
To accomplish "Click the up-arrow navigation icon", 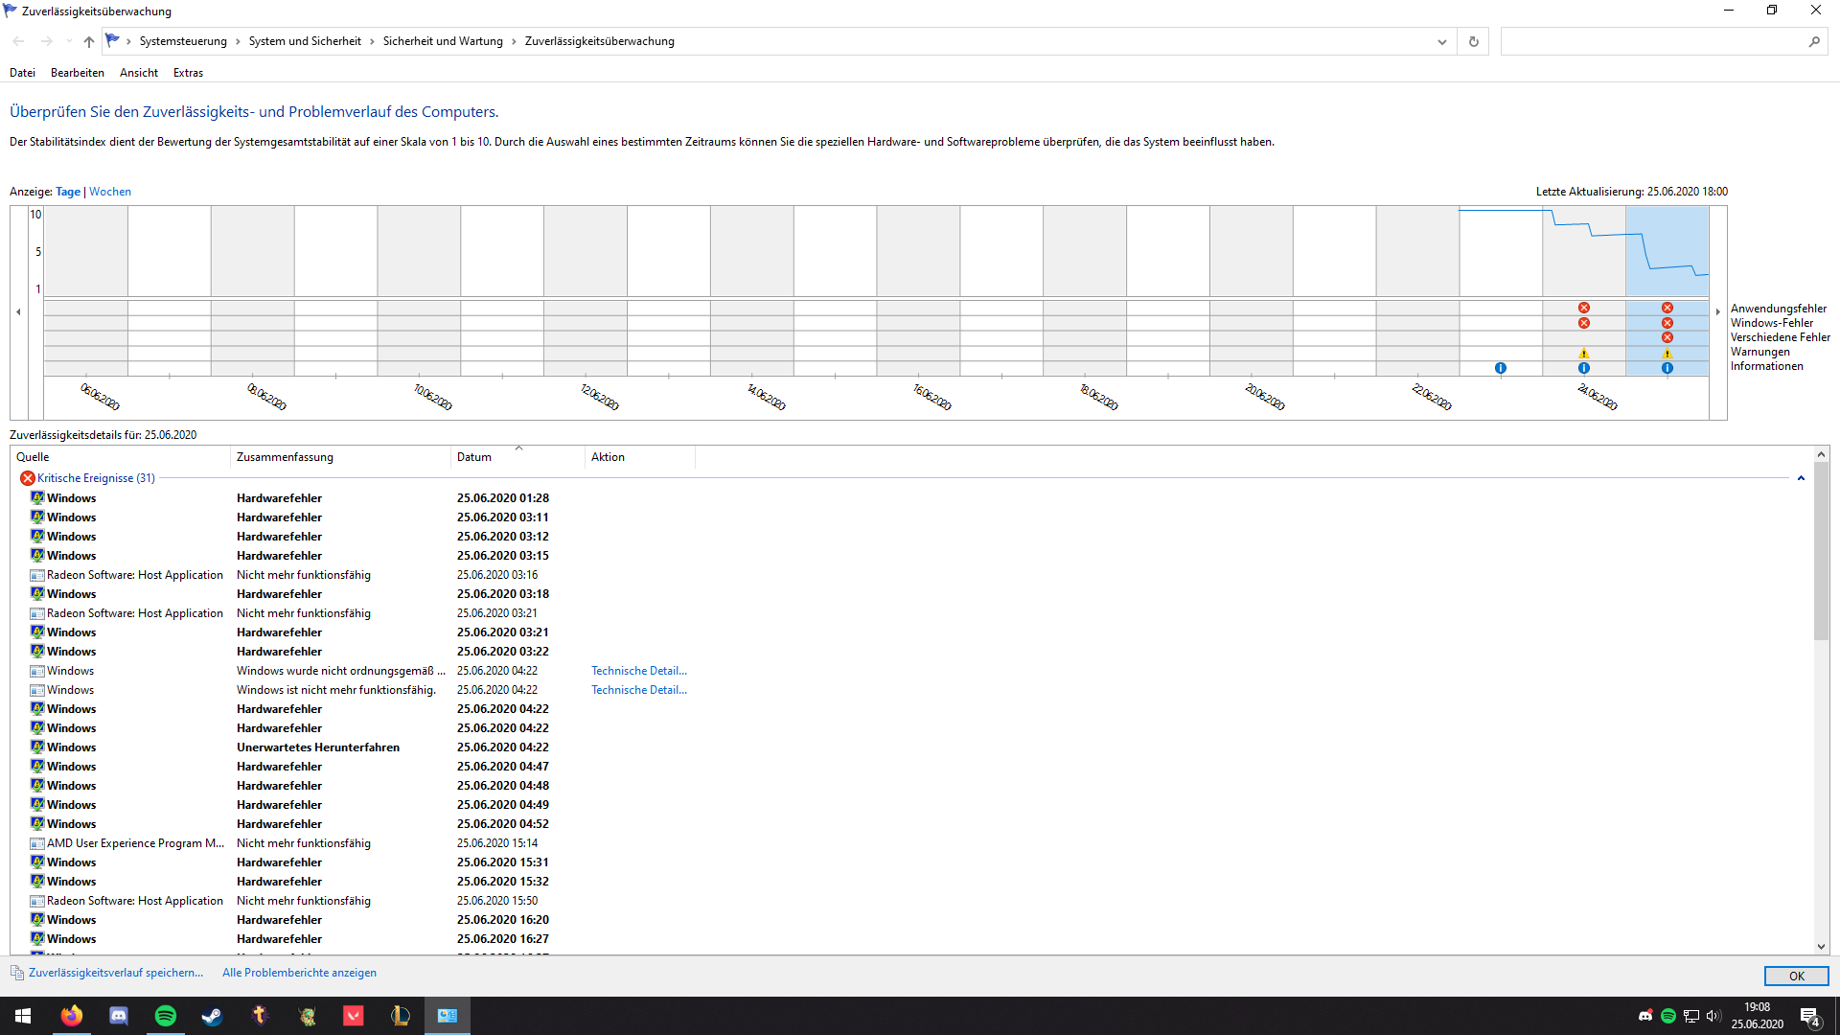I will 89,41.
